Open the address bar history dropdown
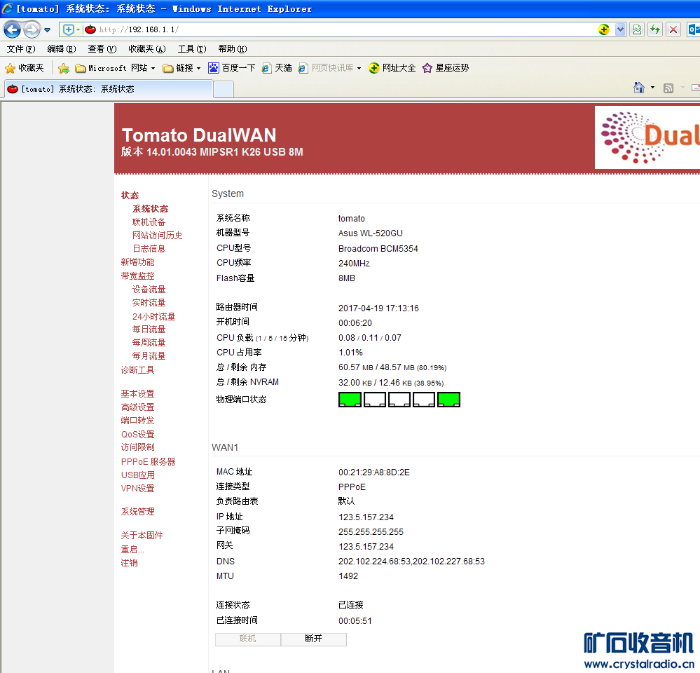Image resolution: width=700 pixels, height=673 pixels. tap(620, 29)
